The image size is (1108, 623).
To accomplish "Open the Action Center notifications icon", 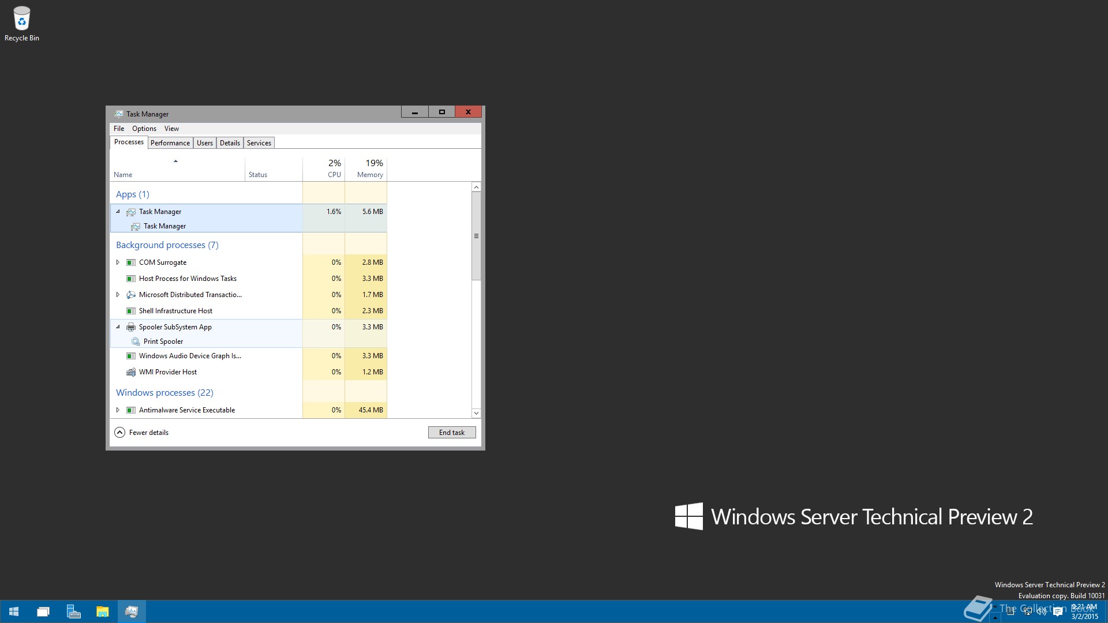I will pyautogui.click(x=1058, y=611).
